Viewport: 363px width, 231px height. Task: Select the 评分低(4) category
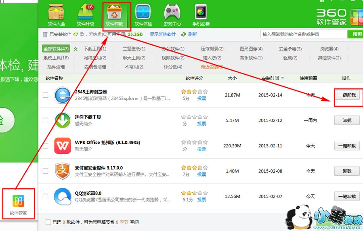click(173, 67)
